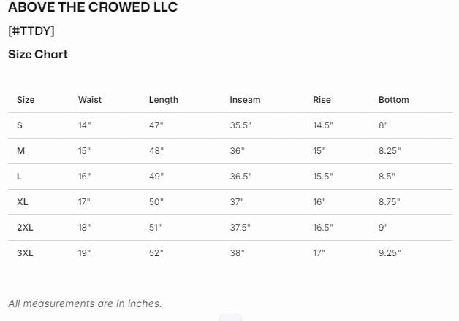Click the M size row label
459x321 pixels.
tap(21, 151)
